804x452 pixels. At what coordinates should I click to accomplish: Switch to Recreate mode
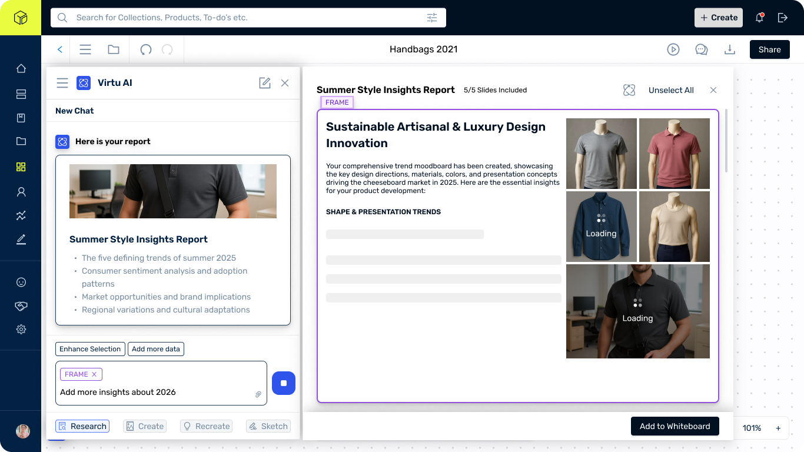(x=206, y=426)
